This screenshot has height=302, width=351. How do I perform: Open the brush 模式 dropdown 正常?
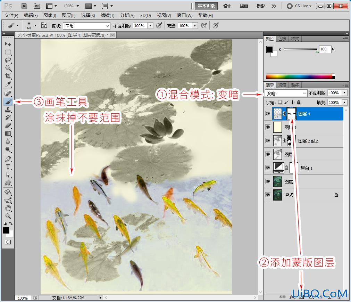tap(86, 26)
